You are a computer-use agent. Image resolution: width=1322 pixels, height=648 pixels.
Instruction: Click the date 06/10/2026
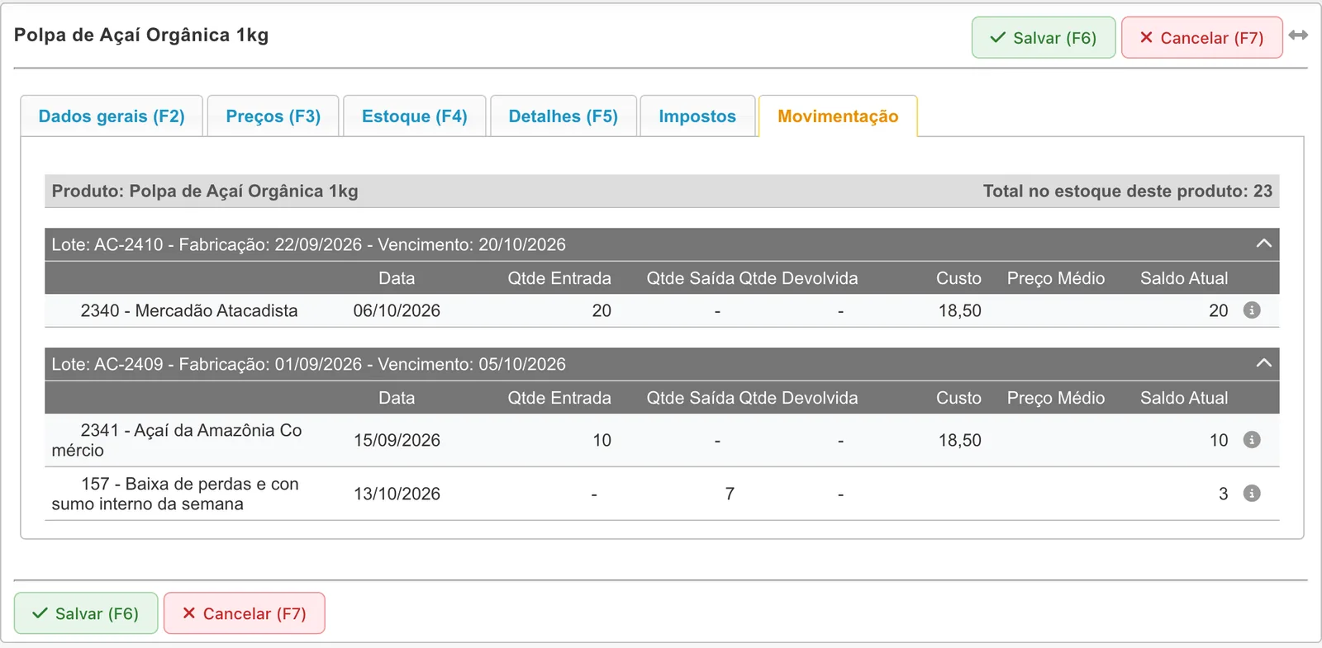coord(397,311)
